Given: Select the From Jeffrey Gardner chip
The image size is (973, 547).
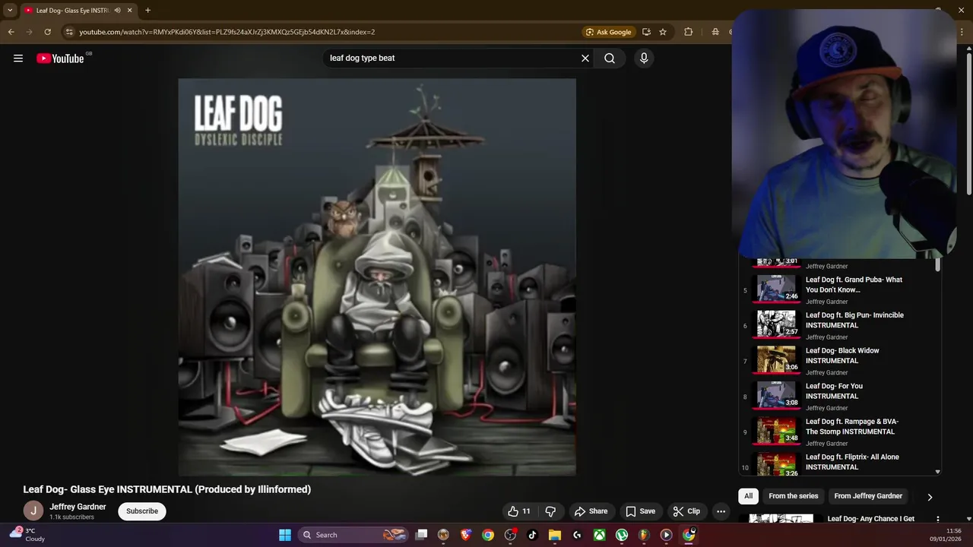Looking at the screenshot, I should (x=868, y=496).
